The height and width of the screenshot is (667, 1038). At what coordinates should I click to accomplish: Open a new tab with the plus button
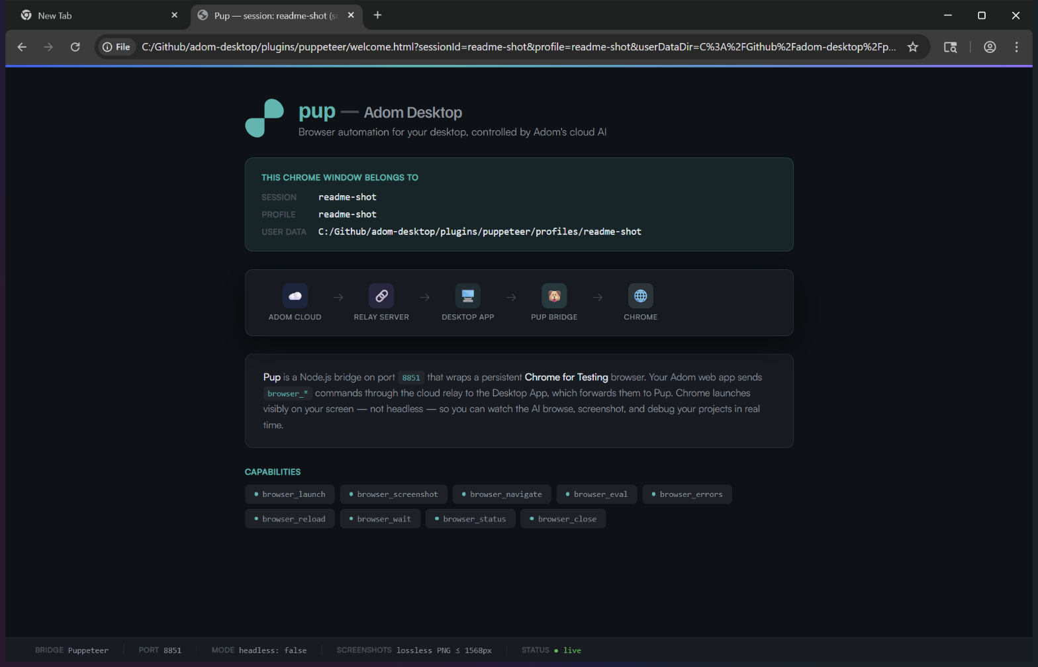point(377,15)
